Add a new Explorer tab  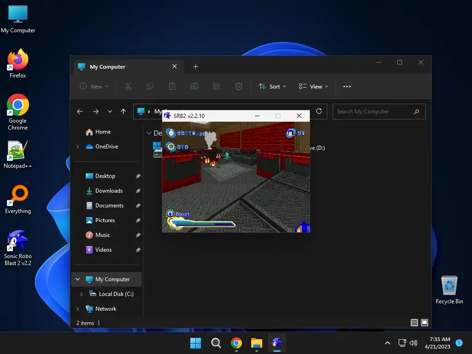[x=195, y=66]
